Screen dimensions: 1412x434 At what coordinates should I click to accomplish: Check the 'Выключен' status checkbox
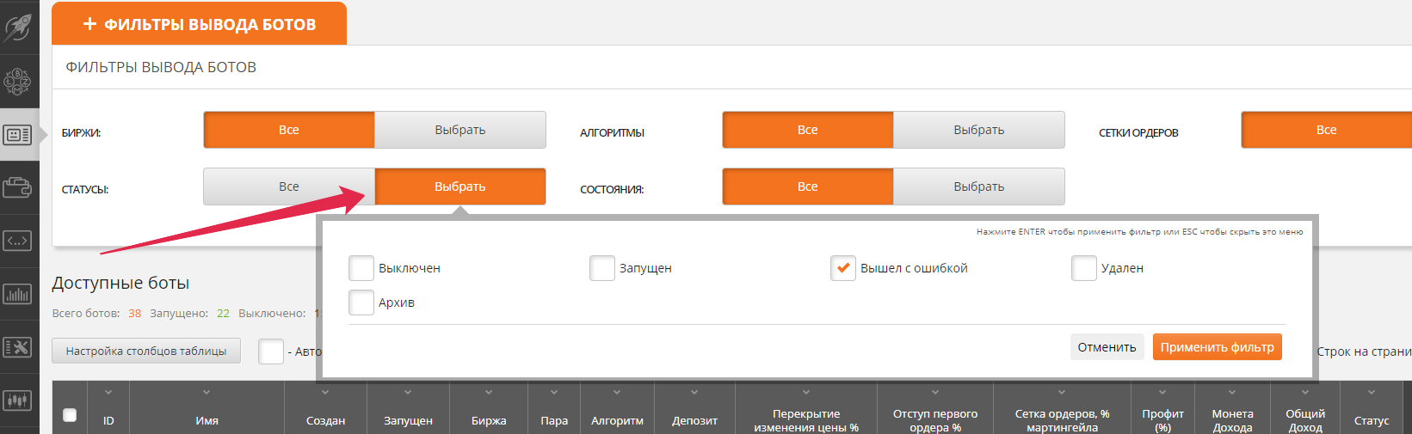coord(361,268)
